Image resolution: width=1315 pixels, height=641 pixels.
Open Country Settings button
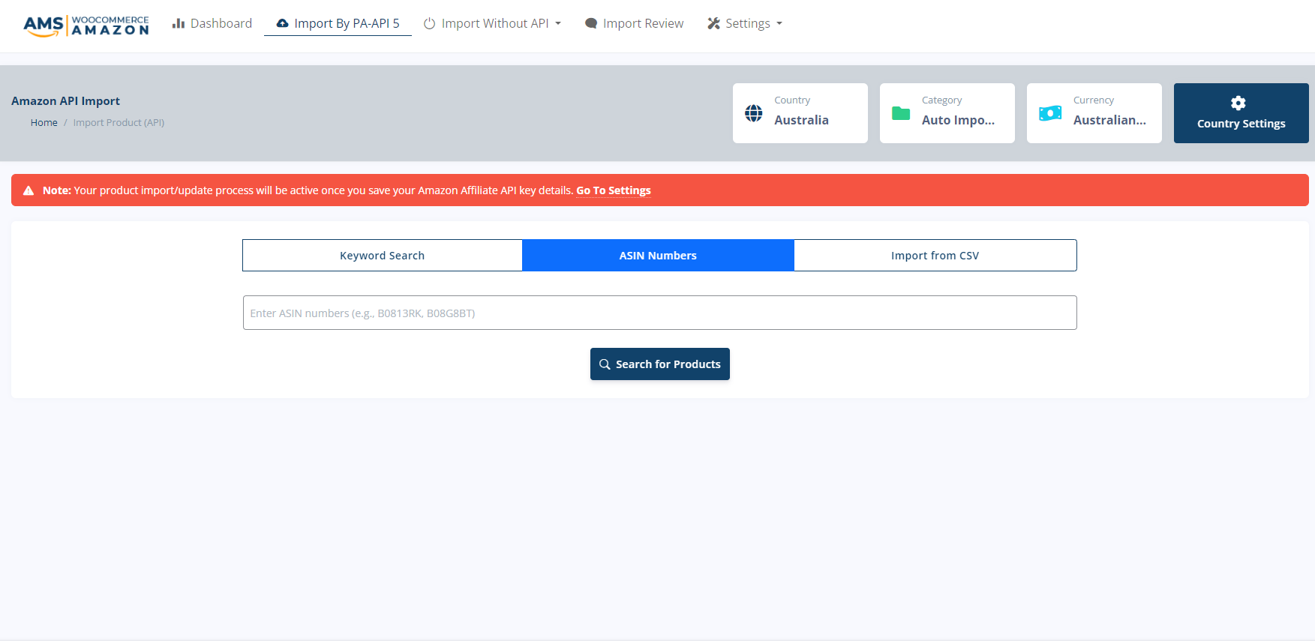pos(1241,113)
